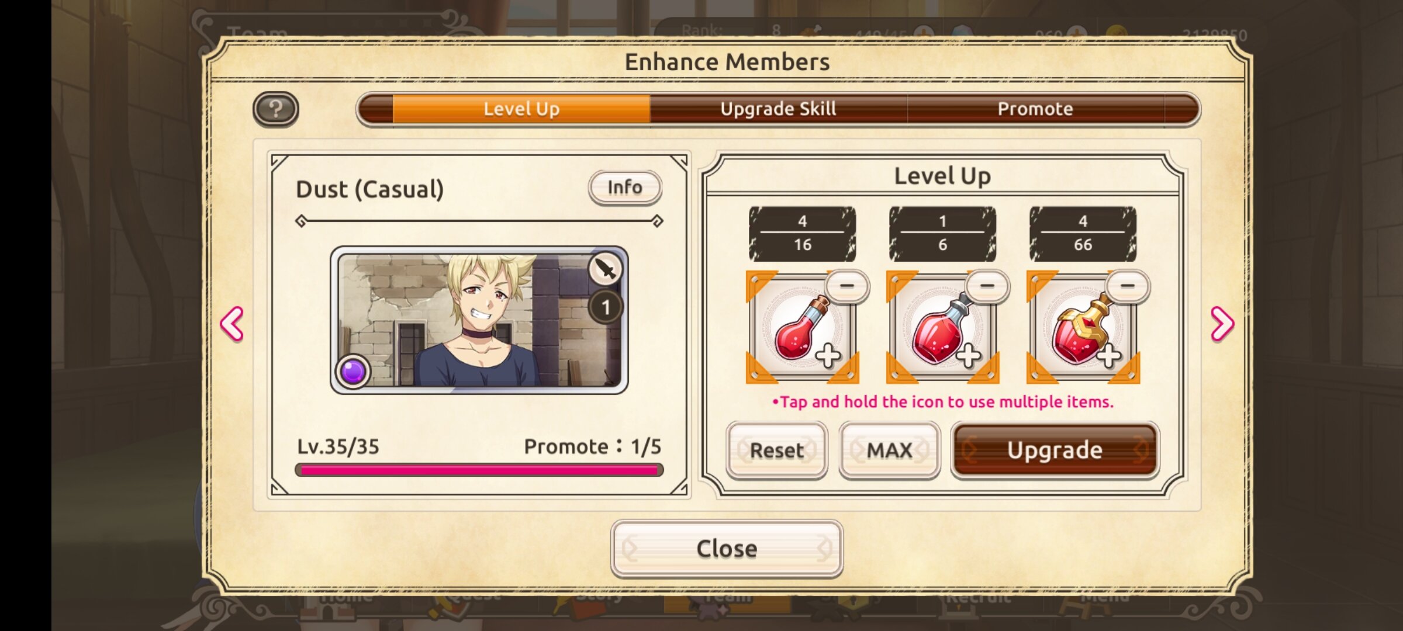Remove one small potion with minus
The width and height of the screenshot is (1403, 631).
[846, 286]
